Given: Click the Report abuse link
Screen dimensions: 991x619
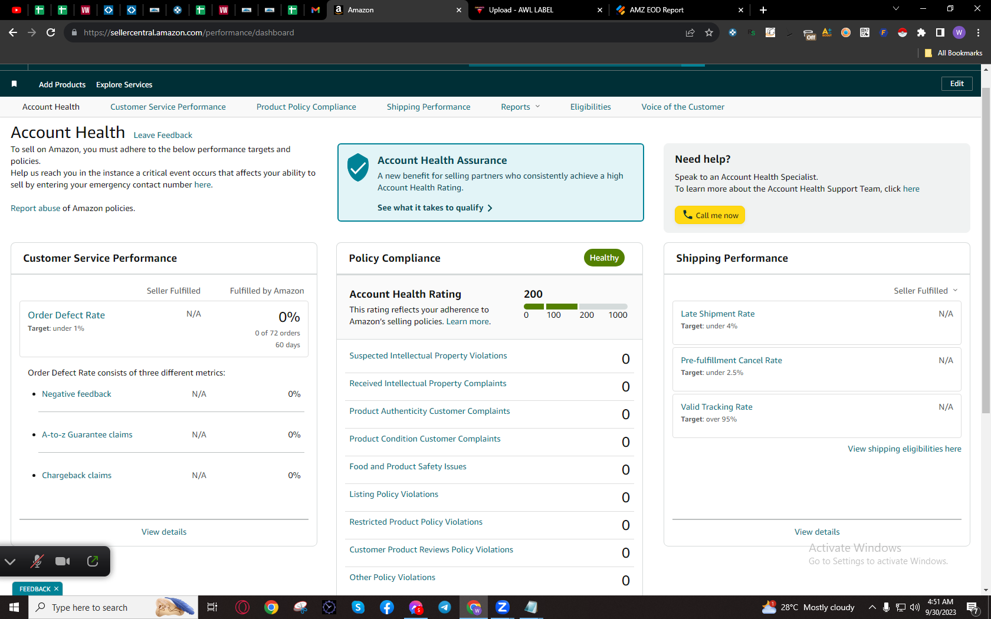Looking at the screenshot, I should point(35,208).
